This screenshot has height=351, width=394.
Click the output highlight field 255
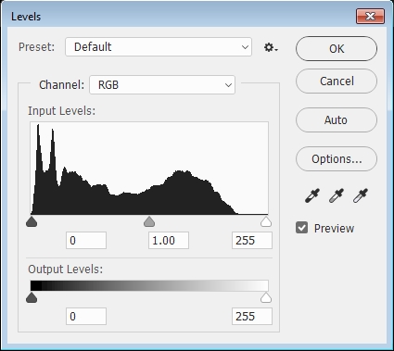tap(252, 317)
